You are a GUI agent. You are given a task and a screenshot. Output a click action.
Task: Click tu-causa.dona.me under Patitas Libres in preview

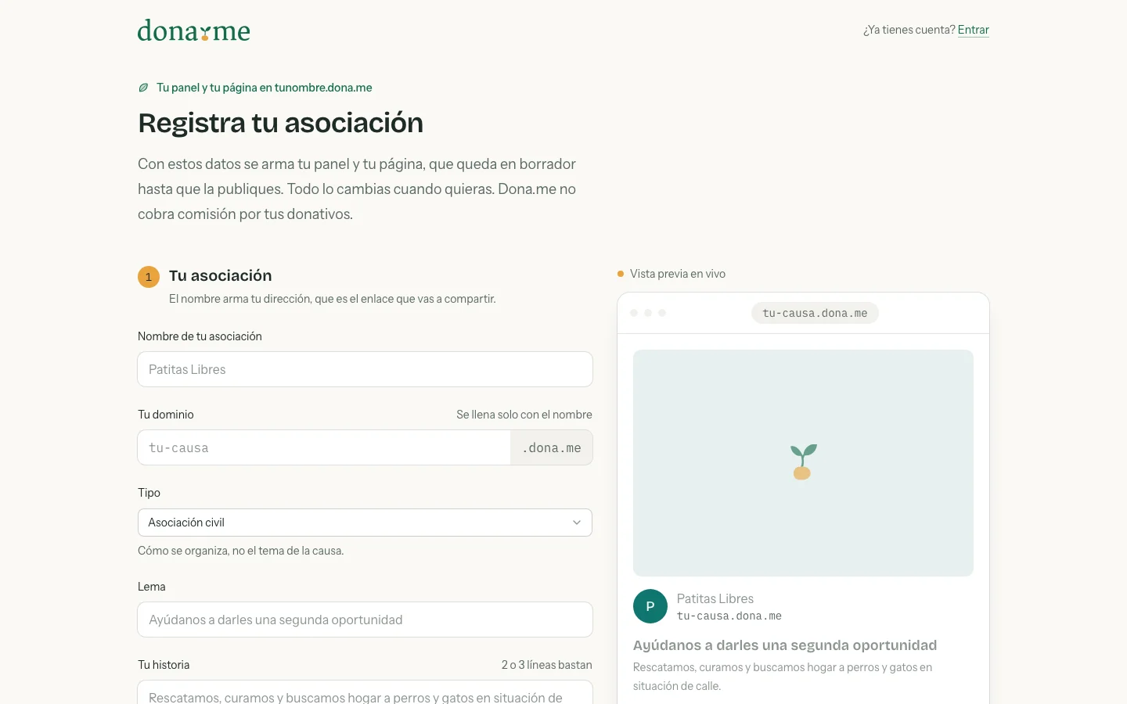coord(729,616)
